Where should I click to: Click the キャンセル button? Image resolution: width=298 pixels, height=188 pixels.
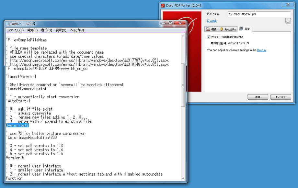coord(281,97)
